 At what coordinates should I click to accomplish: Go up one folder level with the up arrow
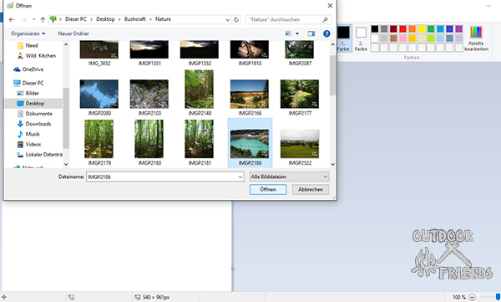pos(43,19)
